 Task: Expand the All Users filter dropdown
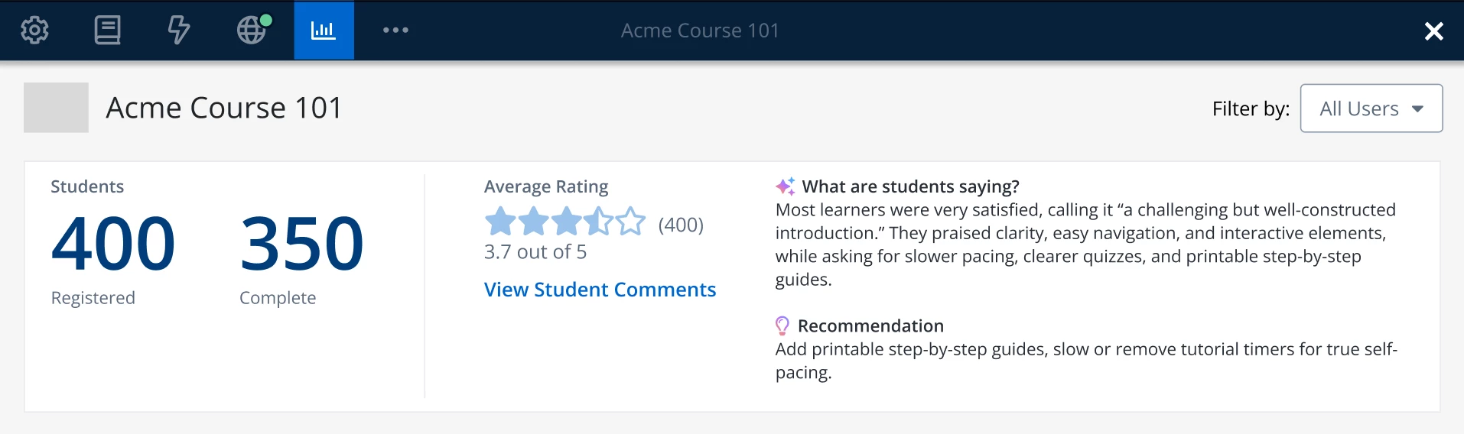click(x=1371, y=108)
